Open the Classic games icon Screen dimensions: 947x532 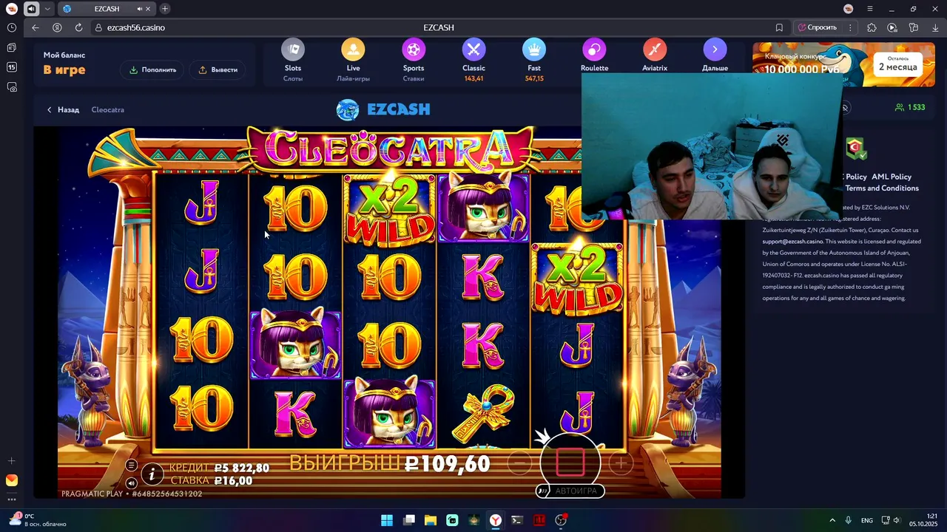pos(473,50)
